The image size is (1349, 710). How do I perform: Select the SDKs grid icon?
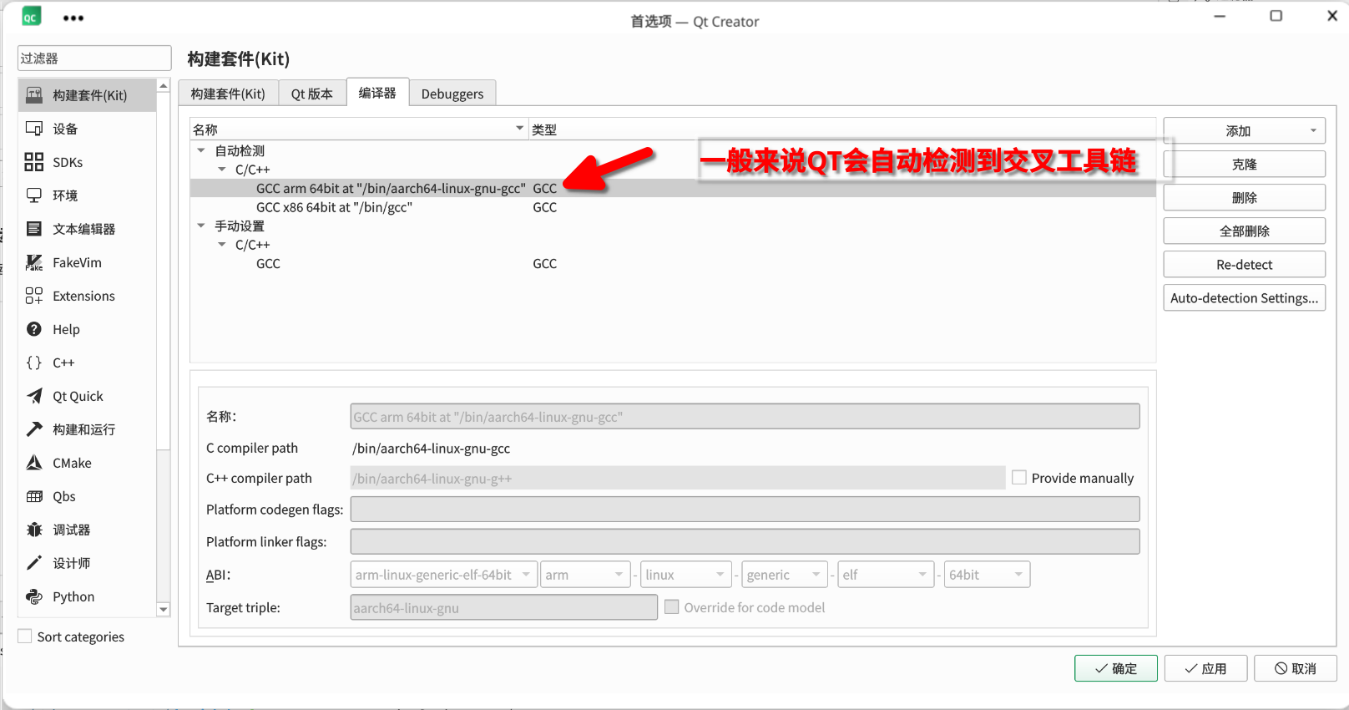34,162
